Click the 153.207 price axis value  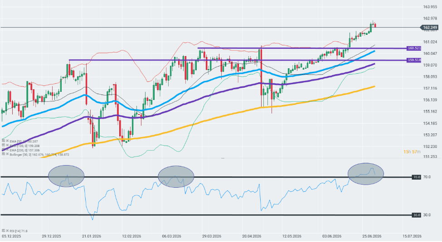click(430, 135)
